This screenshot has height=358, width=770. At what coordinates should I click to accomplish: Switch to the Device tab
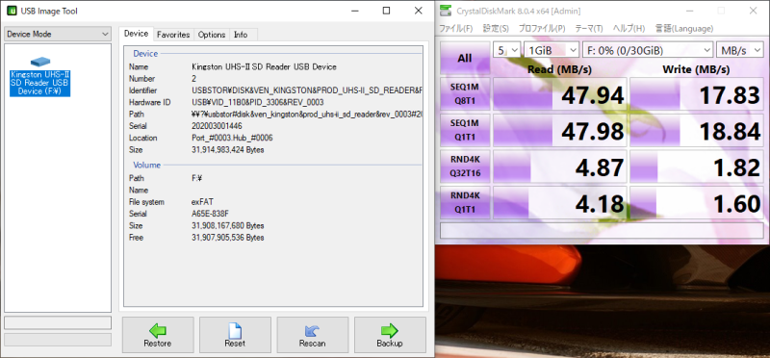pos(136,34)
